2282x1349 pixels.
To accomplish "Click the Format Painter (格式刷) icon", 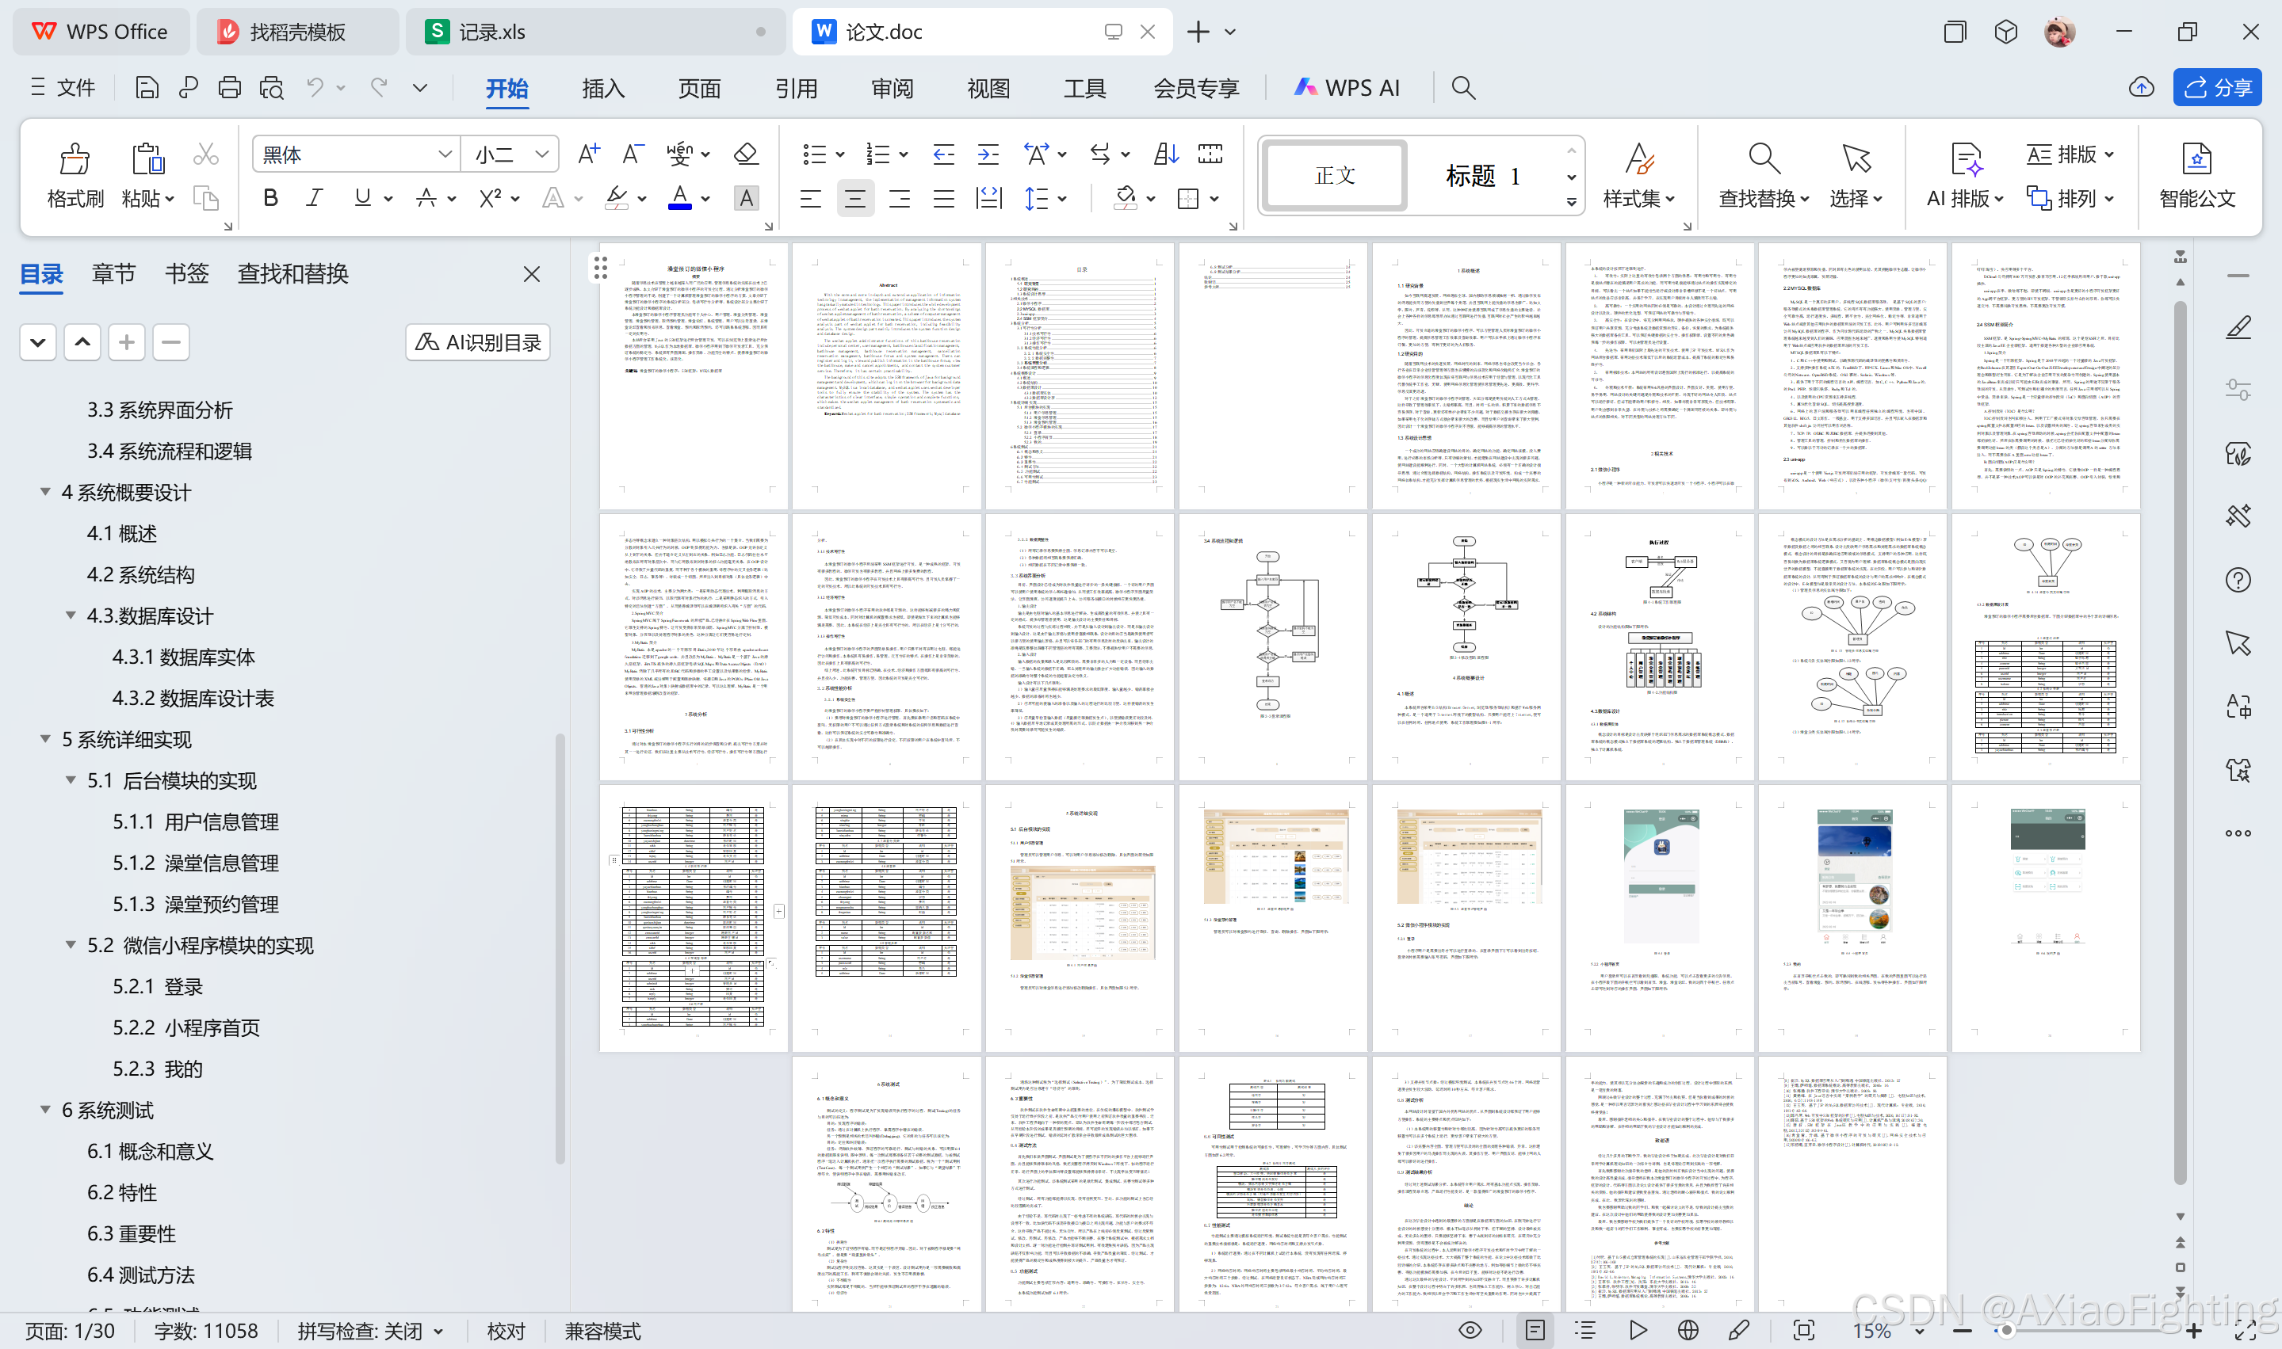I will coord(75,159).
